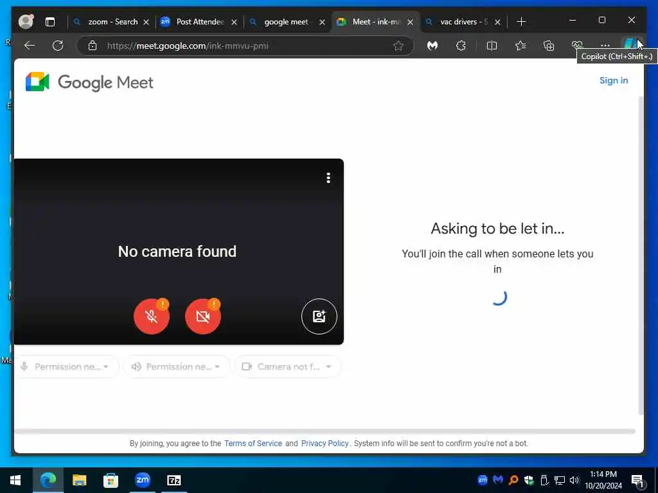
Task: Open Microsoft Store from the taskbar
Action: pyautogui.click(x=111, y=480)
